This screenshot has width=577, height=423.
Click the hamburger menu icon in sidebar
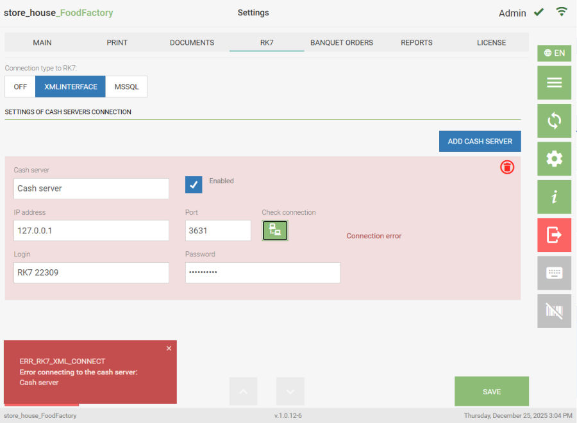click(554, 83)
